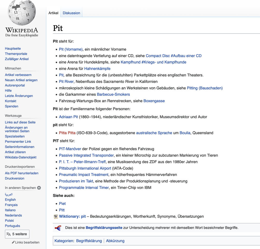Go to Spezialseiten
Viewport: 260px width, 249px height.
15,136
